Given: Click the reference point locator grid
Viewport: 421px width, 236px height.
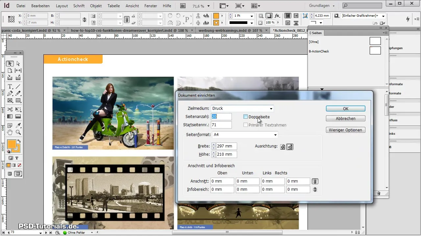Looking at the screenshot, I should pyautogui.click(x=11, y=19).
